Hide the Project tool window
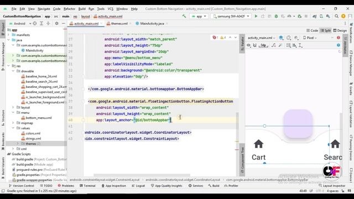Screen dimensions: 354x199 point(64,23)
